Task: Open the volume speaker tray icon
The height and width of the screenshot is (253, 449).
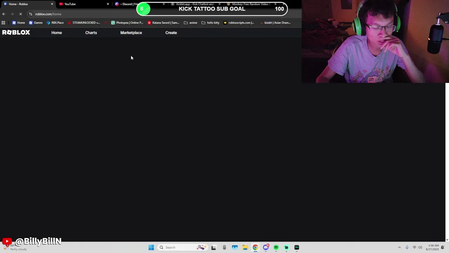Action: [420, 247]
